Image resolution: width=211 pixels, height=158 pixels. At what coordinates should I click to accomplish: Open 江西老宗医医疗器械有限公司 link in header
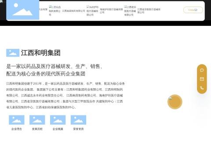pos(149,11)
